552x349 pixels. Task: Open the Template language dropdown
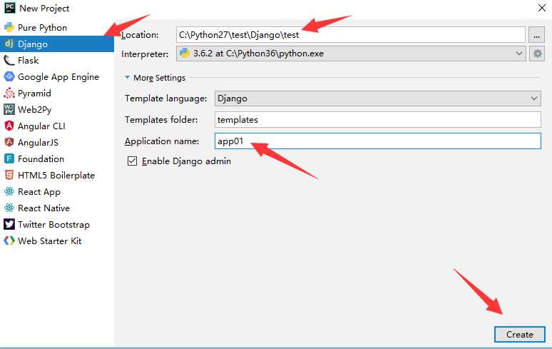coord(378,98)
